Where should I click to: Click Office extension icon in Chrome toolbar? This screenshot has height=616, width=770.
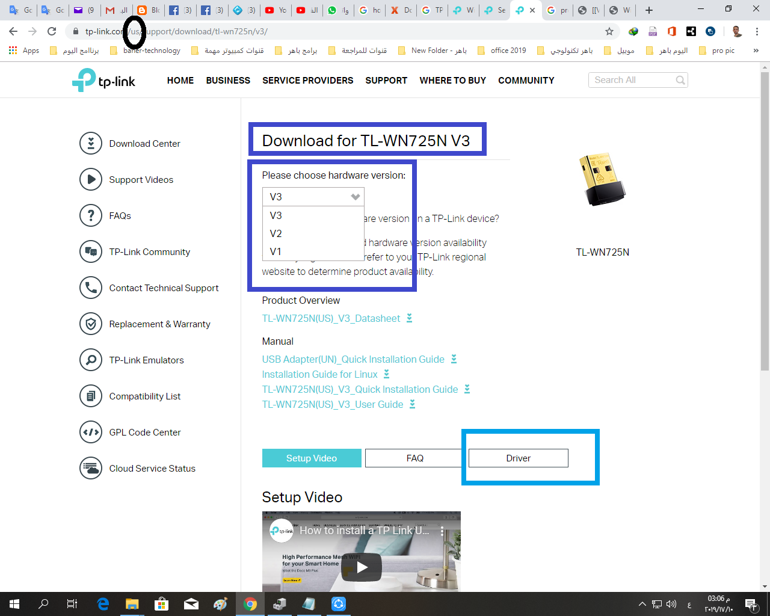point(672,31)
